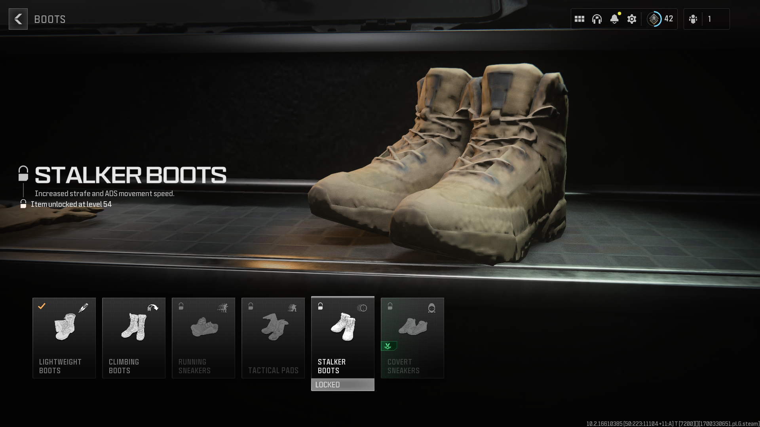Click the lock icon on Covert Sneakers tile
The height and width of the screenshot is (427, 760).
pos(390,307)
